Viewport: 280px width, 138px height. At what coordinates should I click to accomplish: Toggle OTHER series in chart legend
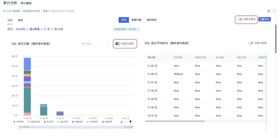tap(19, 122)
